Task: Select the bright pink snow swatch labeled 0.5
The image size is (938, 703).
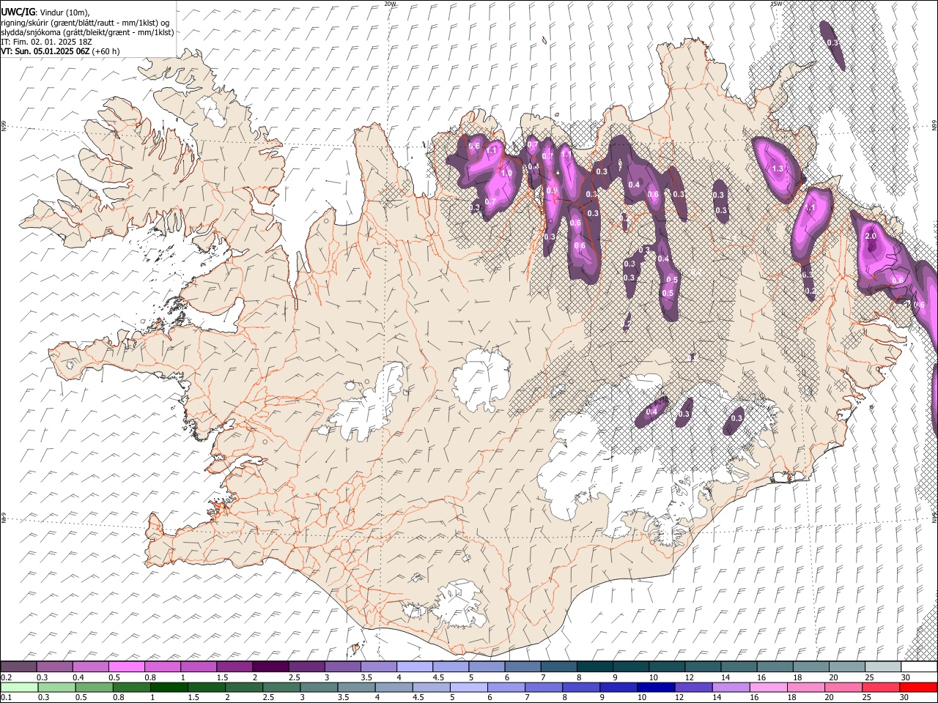Action: (126, 666)
